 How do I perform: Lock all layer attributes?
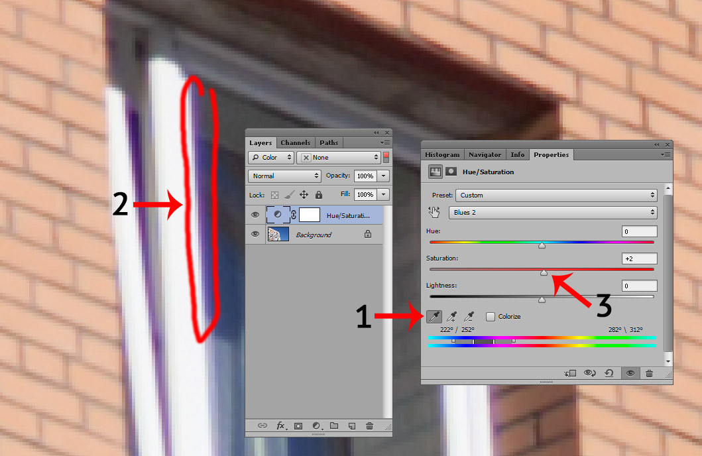(319, 195)
